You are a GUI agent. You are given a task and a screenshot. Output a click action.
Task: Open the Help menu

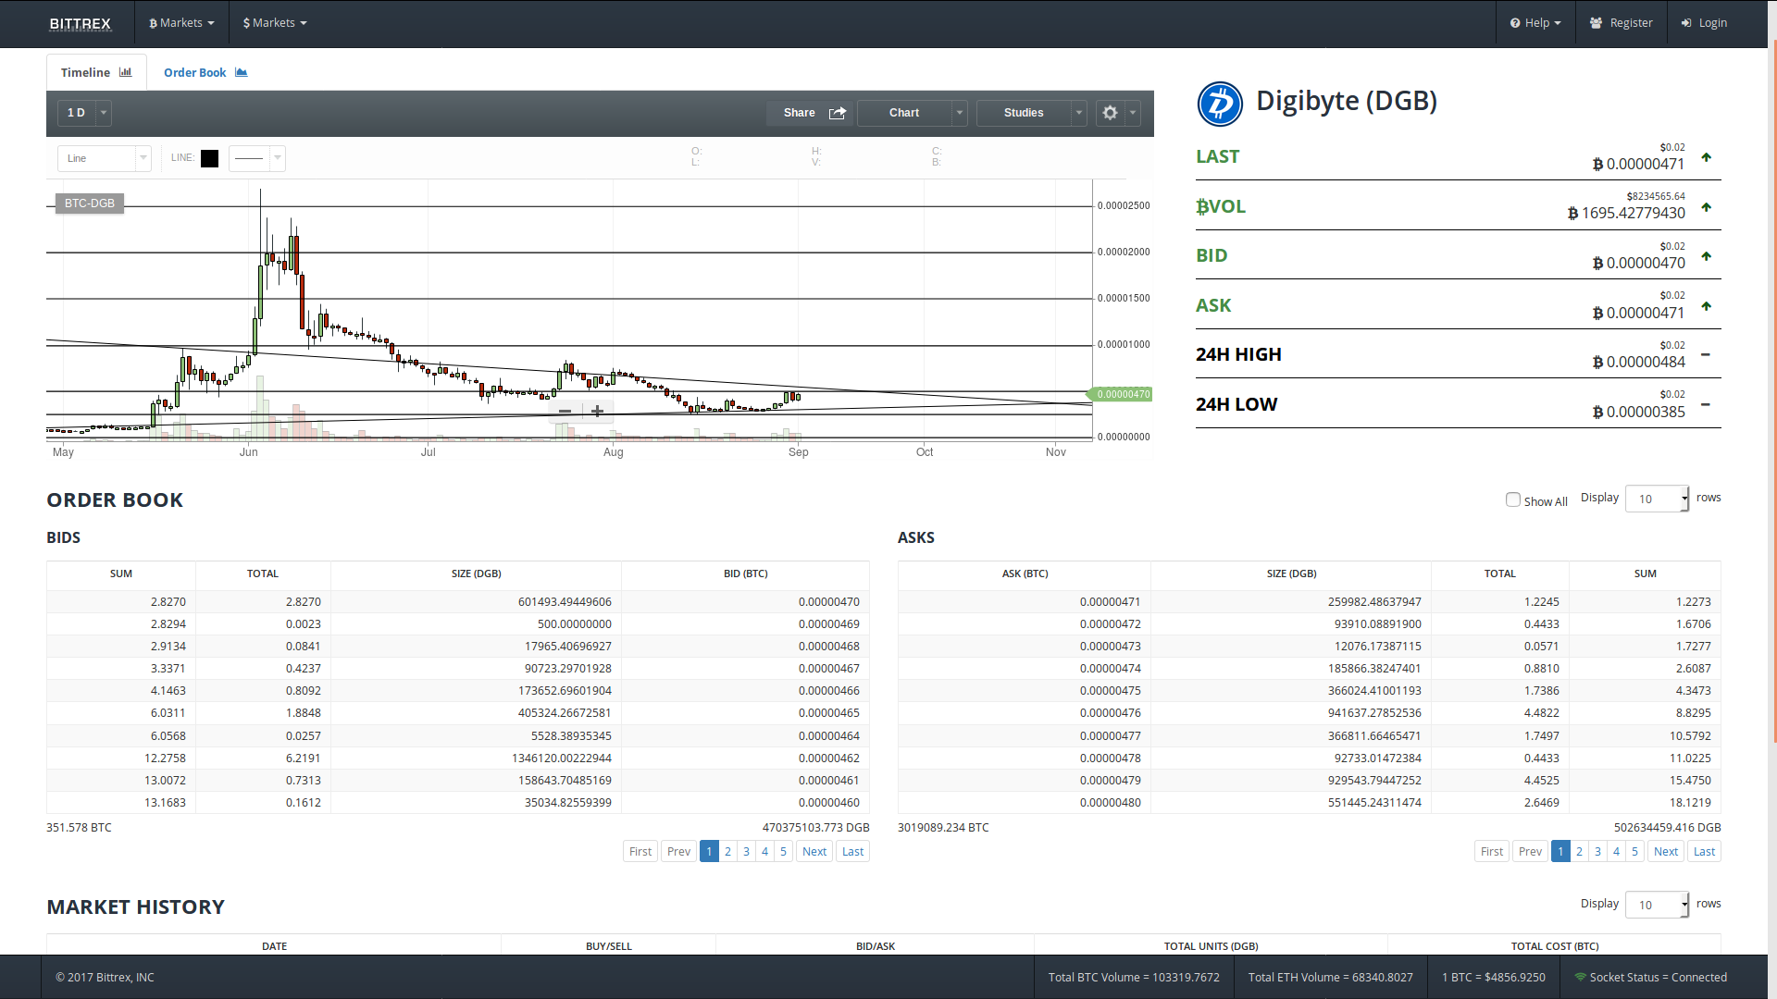pyautogui.click(x=1535, y=23)
